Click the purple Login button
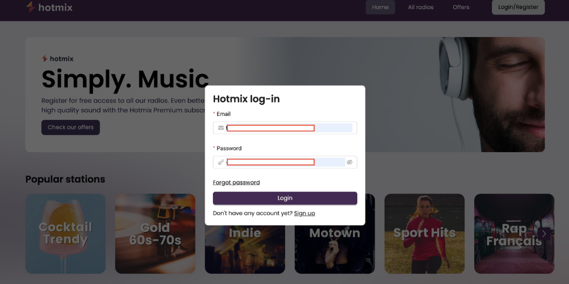This screenshot has width=569, height=284. click(x=285, y=198)
